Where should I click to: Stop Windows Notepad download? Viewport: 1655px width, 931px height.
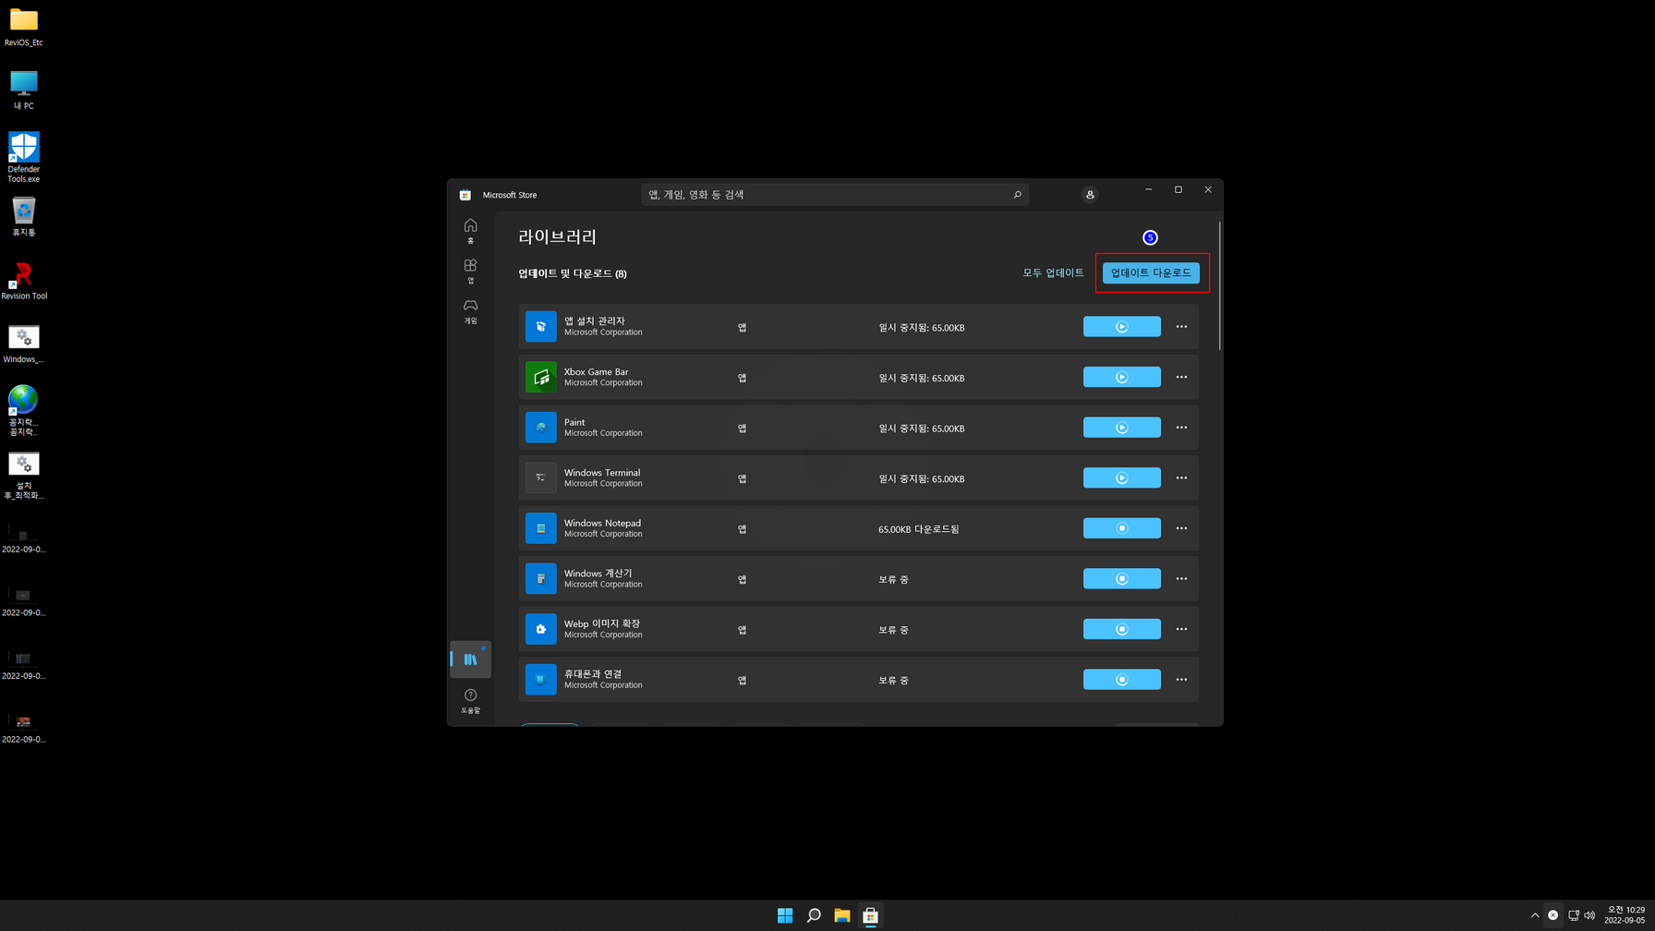(1121, 528)
